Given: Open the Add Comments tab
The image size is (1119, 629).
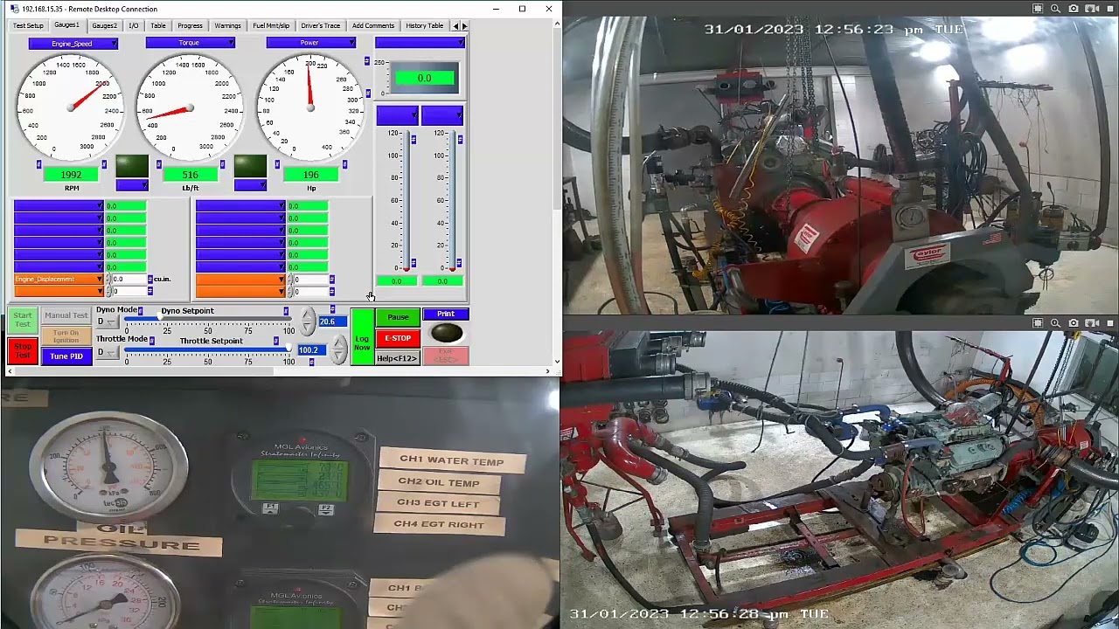Looking at the screenshot, I should pos(373,25).
